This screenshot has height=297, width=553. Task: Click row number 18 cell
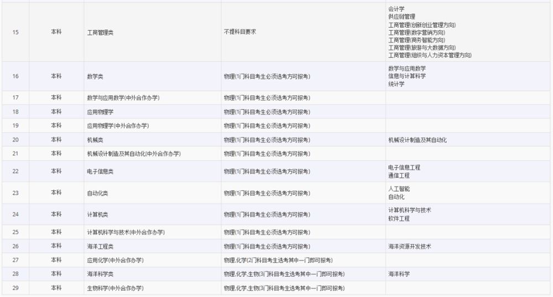(15, 112)
